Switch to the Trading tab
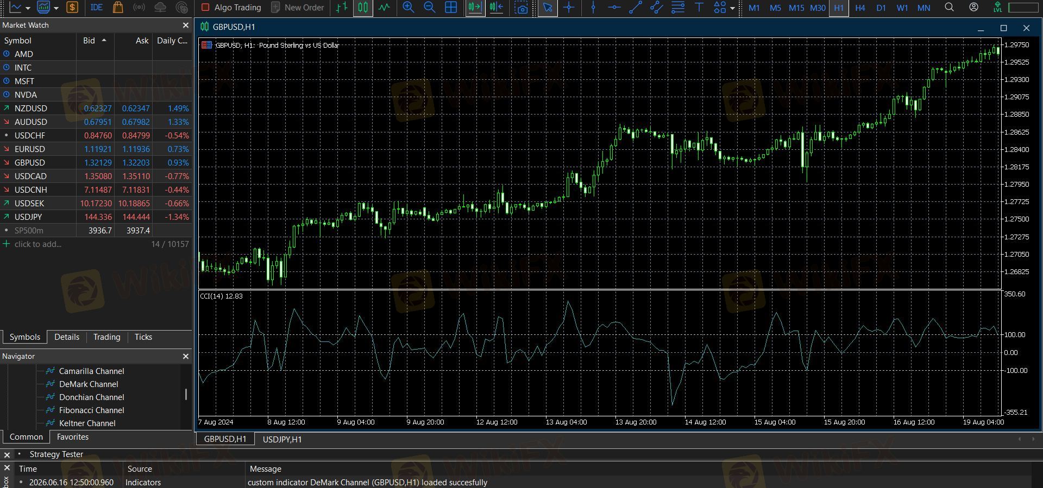The image size is (1043, 488). [106, 337]
